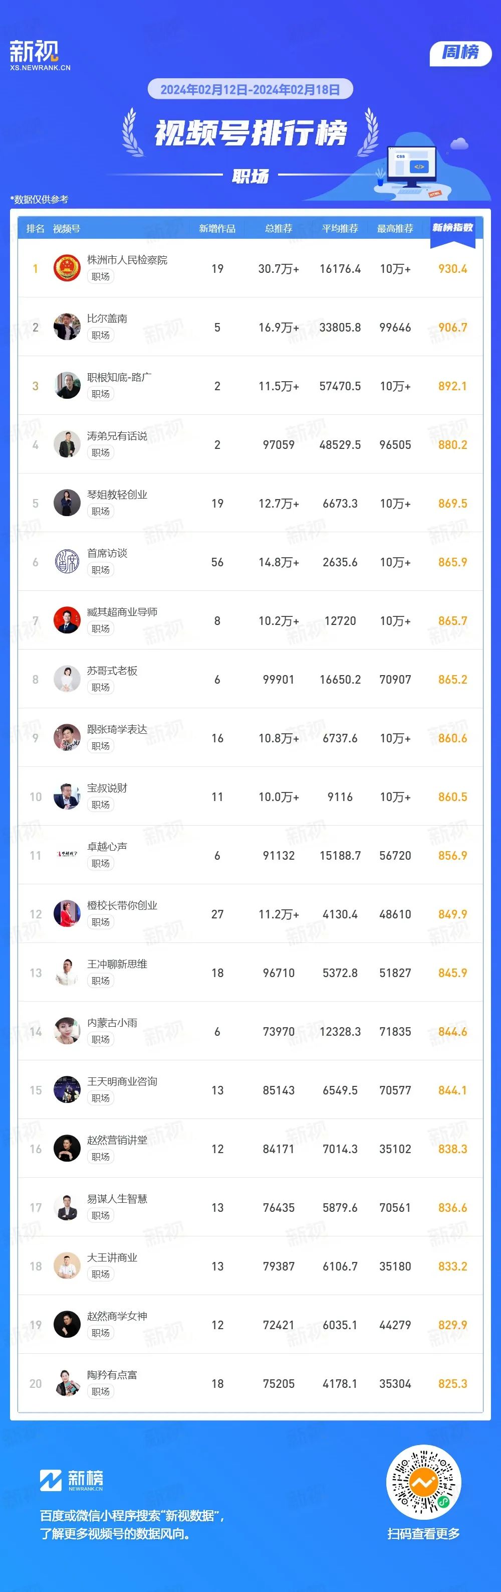Viewport: 501px width, 1592px height.
Task: Click the 职场 tag under 宝叔说财
Action: pos(101,805)
